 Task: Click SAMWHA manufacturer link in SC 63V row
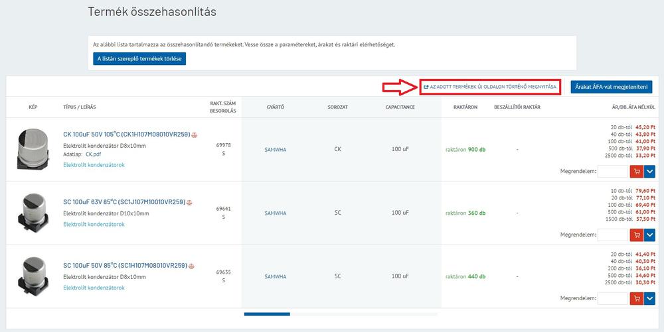pyautogui.click(x=275, y=213)
